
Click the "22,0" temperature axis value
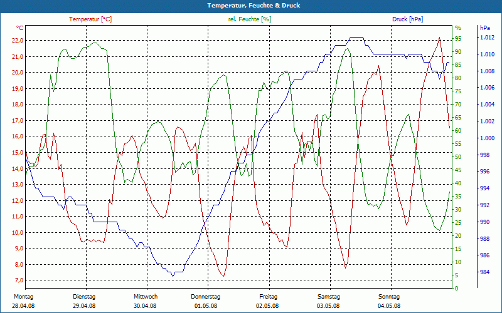pos(18,41)
